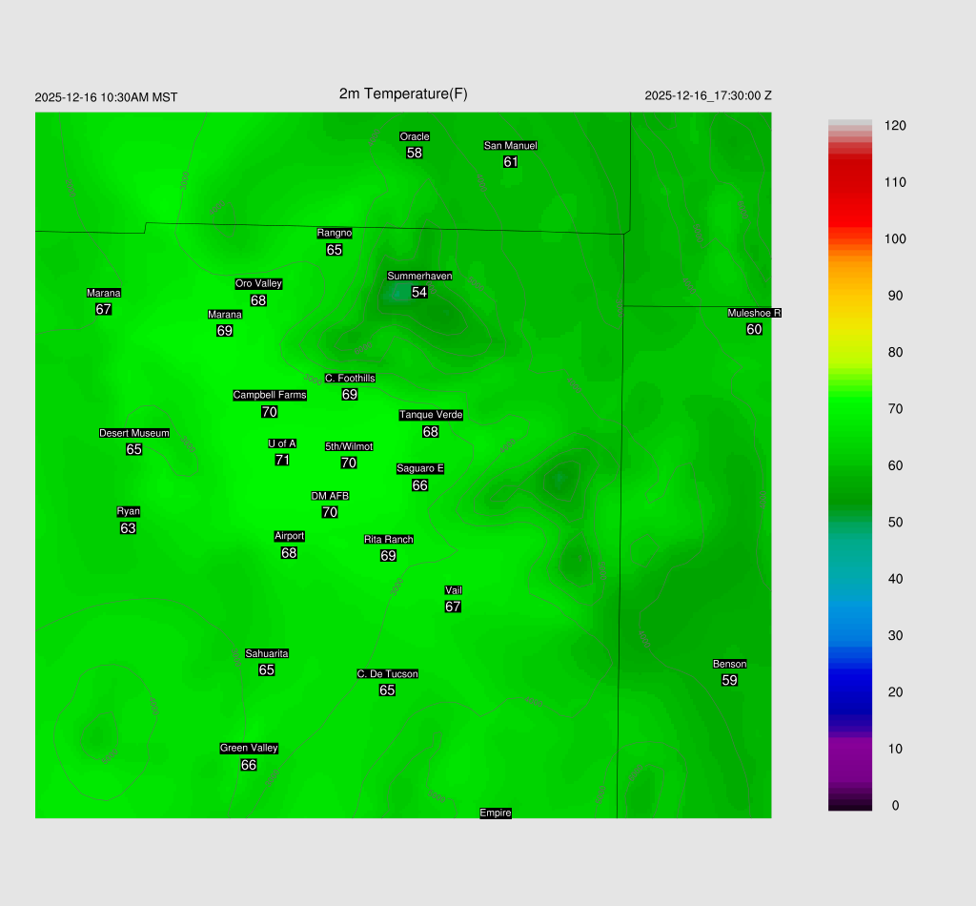Click the Sahuarita temperature value 65
This screenshot has width=976, height=906.
coord(267,670)
